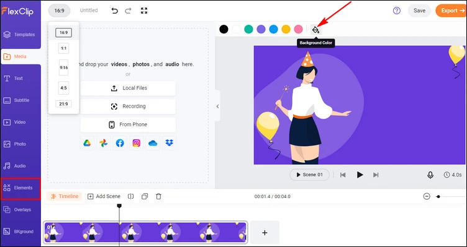Select the 1:1 ratio option

[x=63, y=48]
